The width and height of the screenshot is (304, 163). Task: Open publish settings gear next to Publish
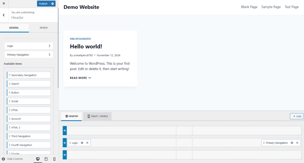click(x=53, y=4)
